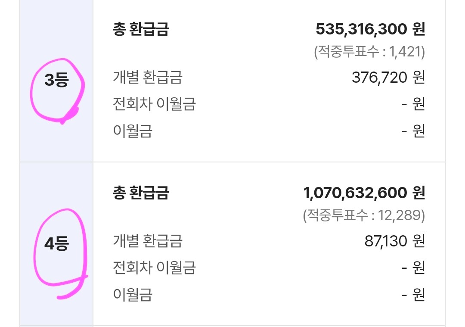Click 3등 전회차 이월금 label
Screen dimensions: 465x327
[x=154, y=104]
